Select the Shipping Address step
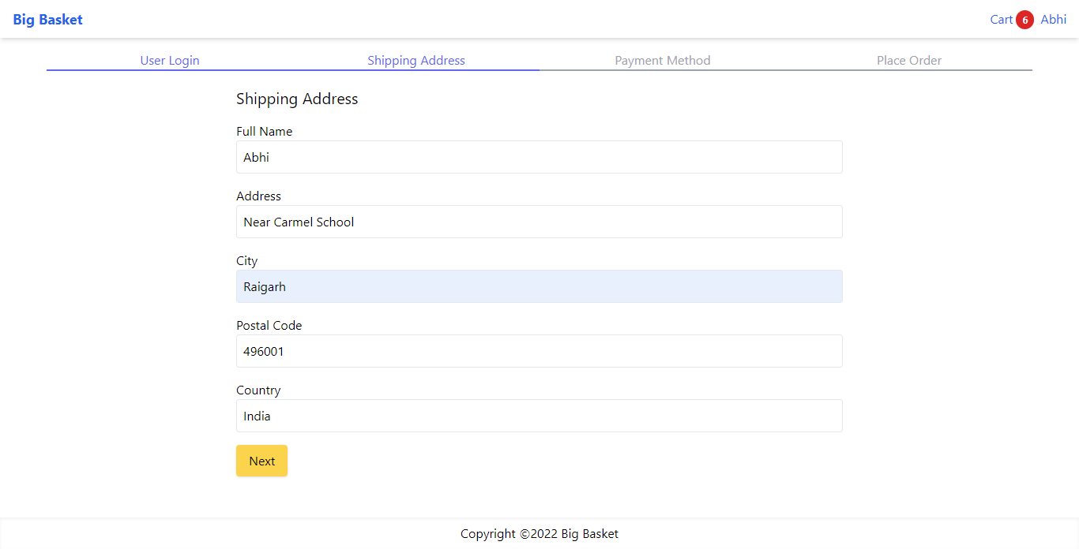 (x=416, y=61)
